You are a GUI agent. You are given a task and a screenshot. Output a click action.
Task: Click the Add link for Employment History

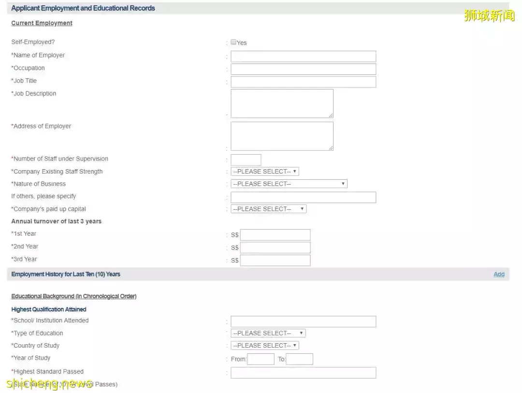pos(499,274)
